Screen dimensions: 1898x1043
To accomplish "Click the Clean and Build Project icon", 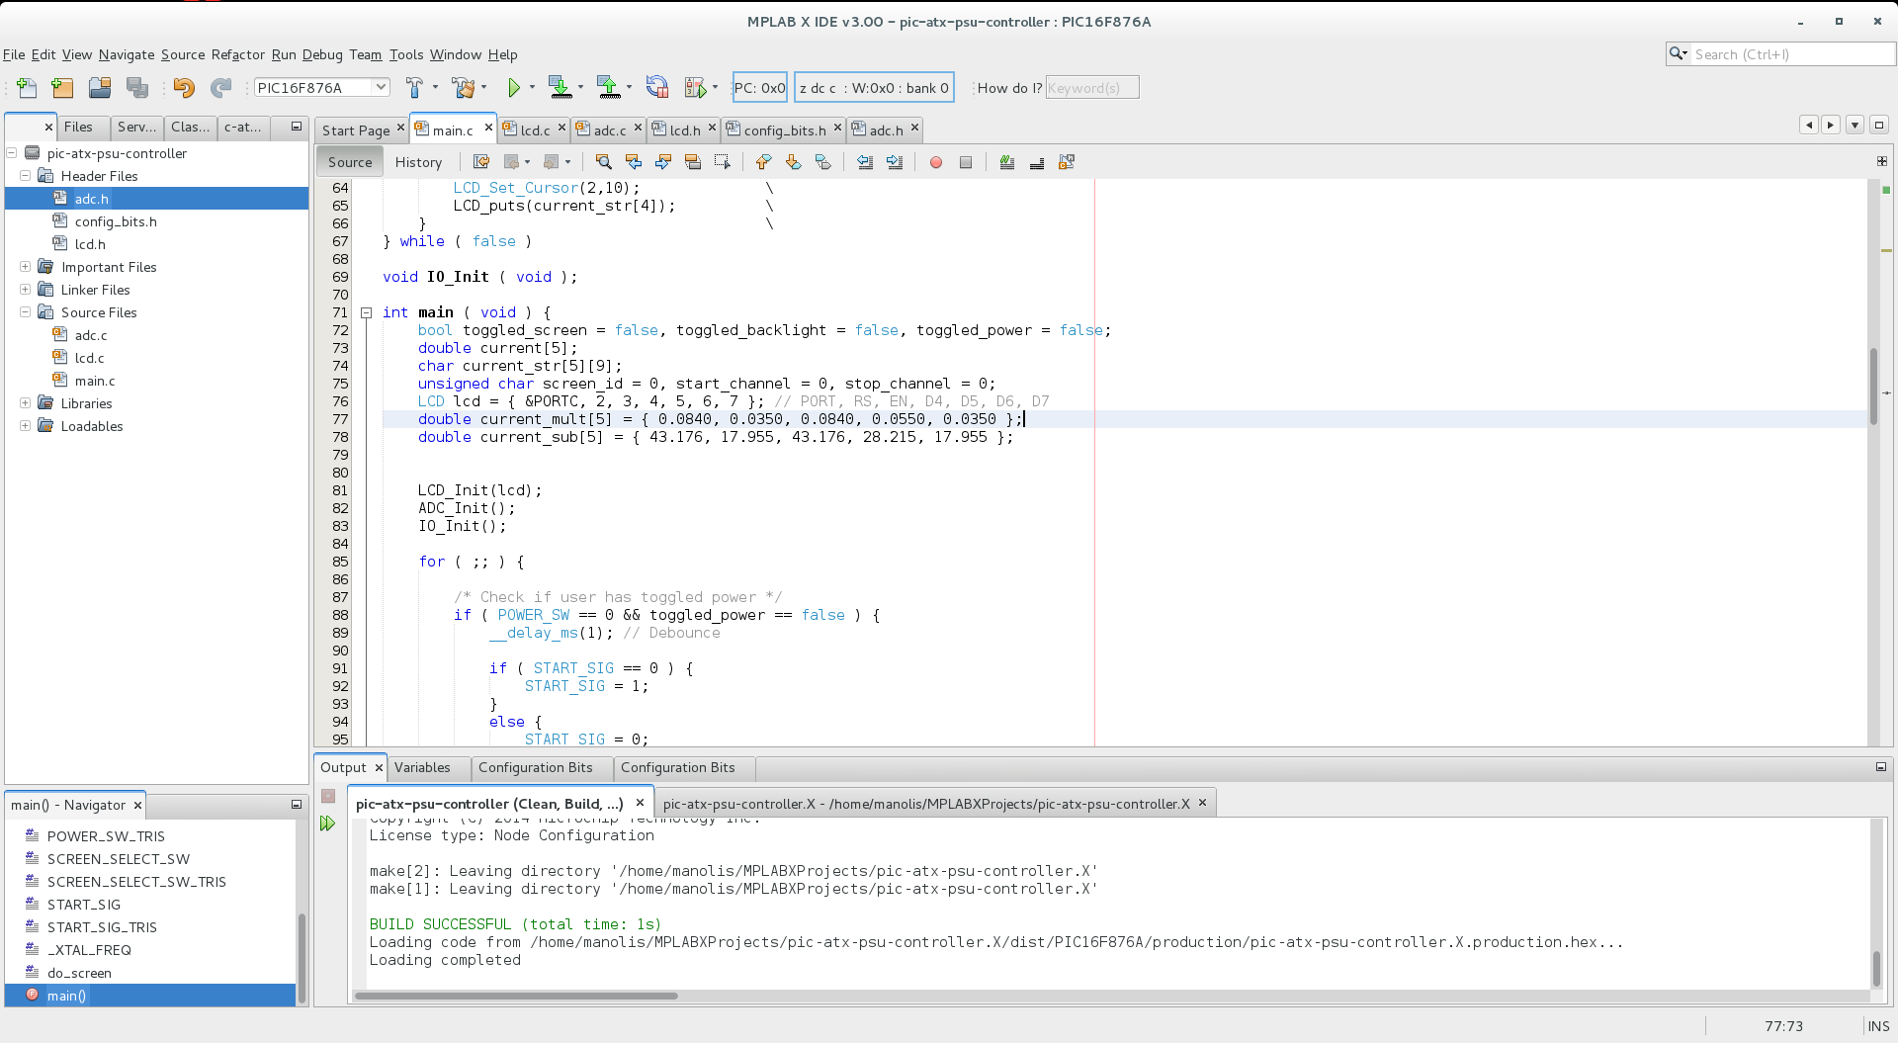I will (462, 88).
